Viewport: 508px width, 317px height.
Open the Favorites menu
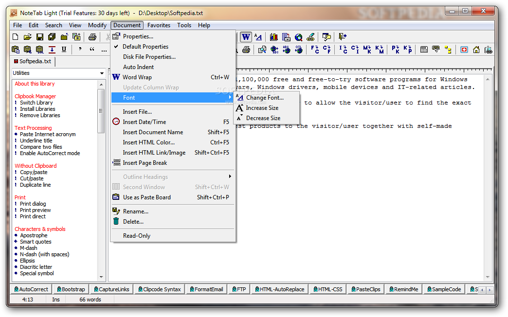(x=159, y=25)
